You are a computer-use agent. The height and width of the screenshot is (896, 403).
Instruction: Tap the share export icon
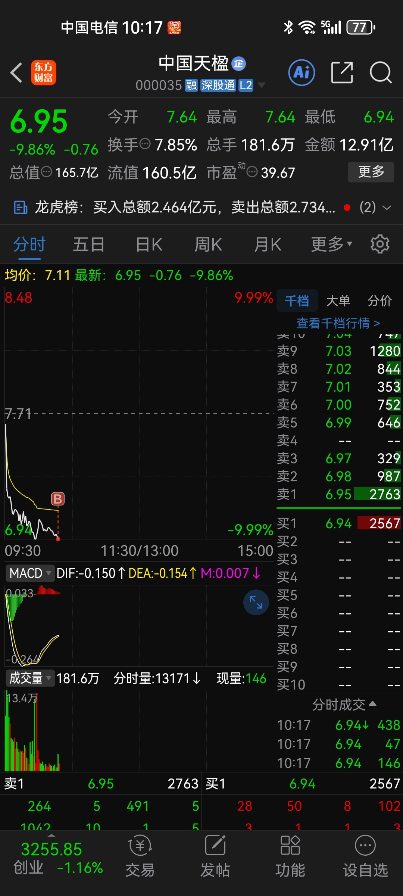[342, 72]
